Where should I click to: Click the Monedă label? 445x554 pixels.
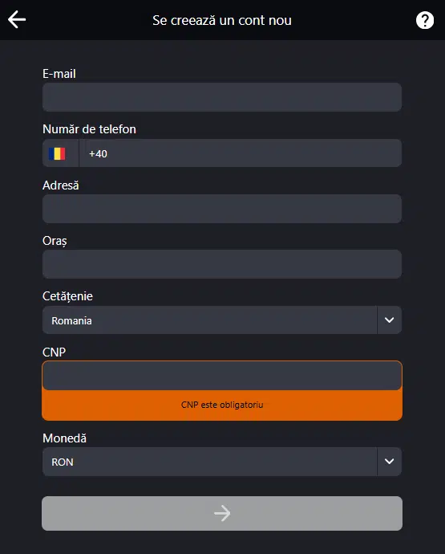click(x=65, y=438)
